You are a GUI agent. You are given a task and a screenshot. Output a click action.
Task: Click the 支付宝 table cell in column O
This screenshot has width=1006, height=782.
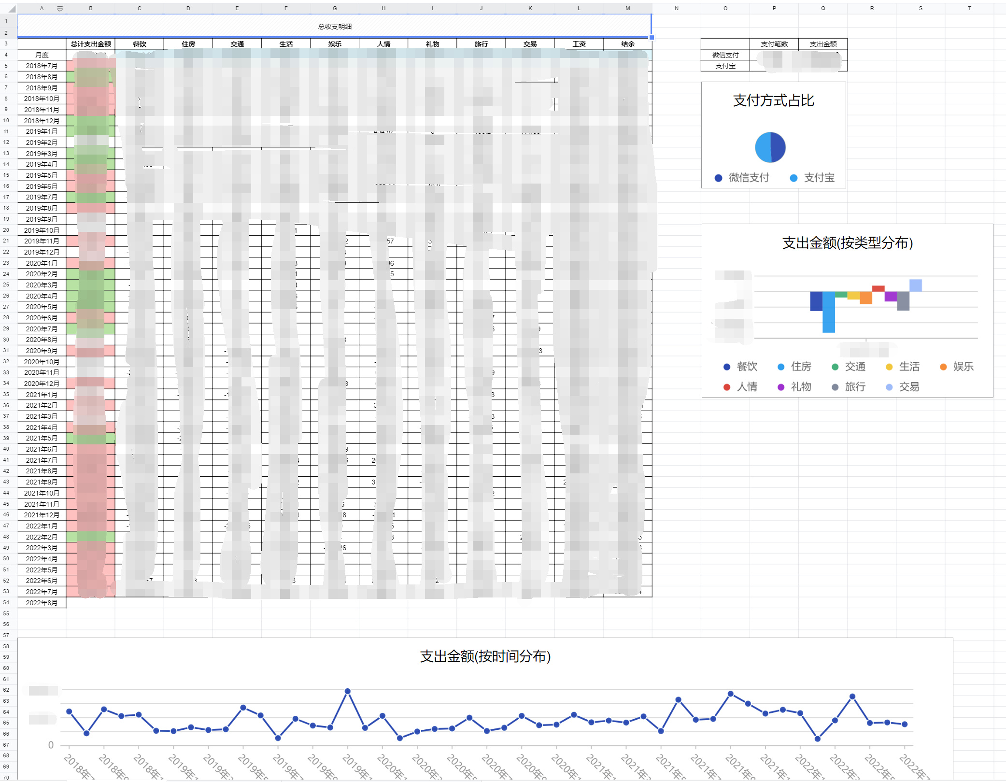pyautogui.click(x=725, y=66)
